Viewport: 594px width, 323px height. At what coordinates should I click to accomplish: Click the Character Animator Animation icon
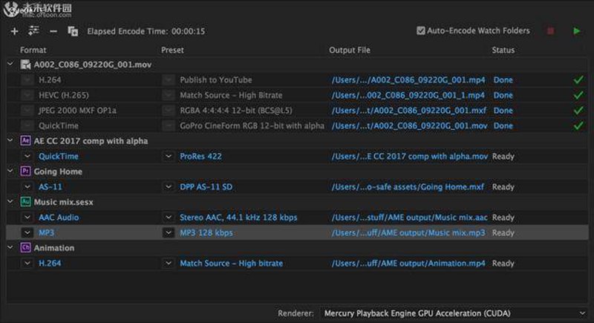point(25,248)
